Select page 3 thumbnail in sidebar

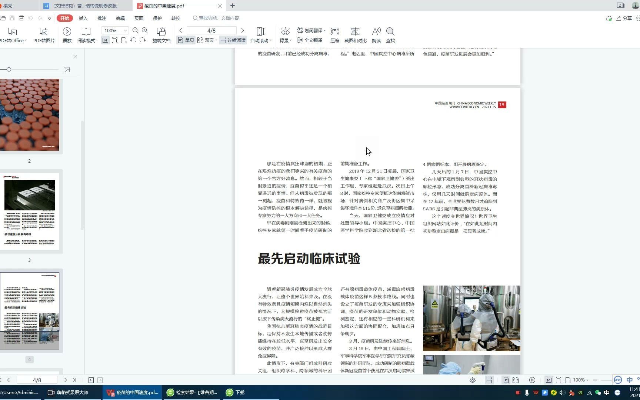click(30, 211)
